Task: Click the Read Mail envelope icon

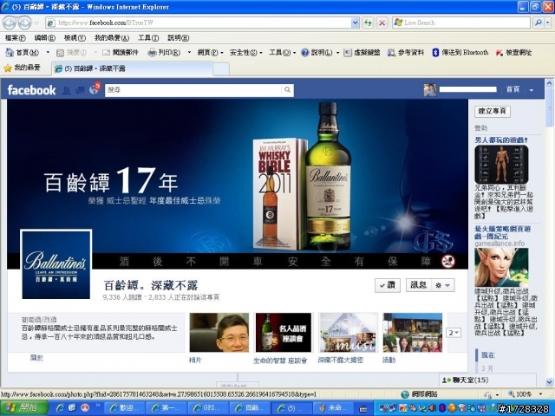Action: coord(106,53)
